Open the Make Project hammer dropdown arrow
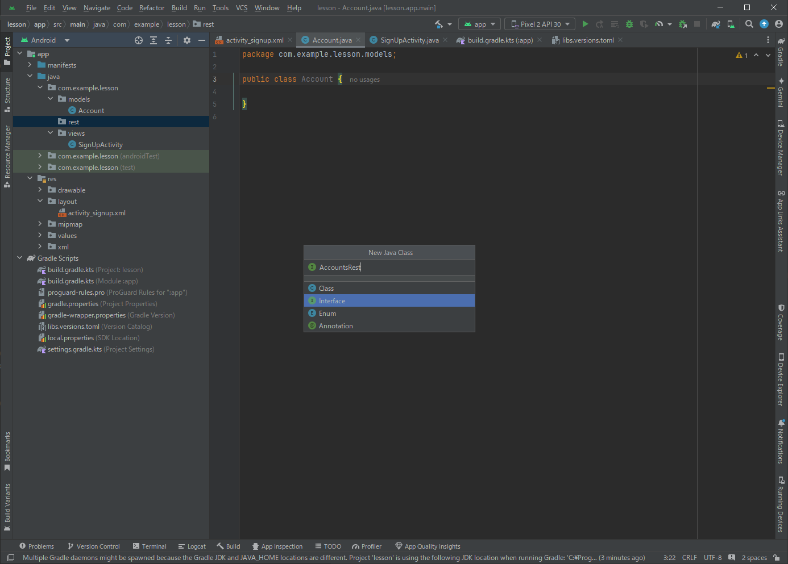The width and height of the screenshot is (788, 564). pos(450,24)
